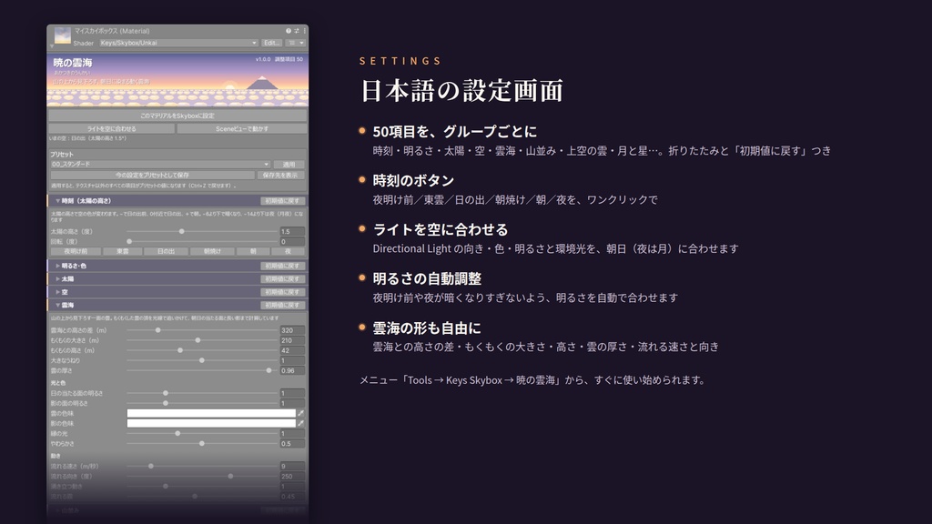The image size is (932, 524).
Task: Select the 夜明け前 time button
Action: point(76,251)
